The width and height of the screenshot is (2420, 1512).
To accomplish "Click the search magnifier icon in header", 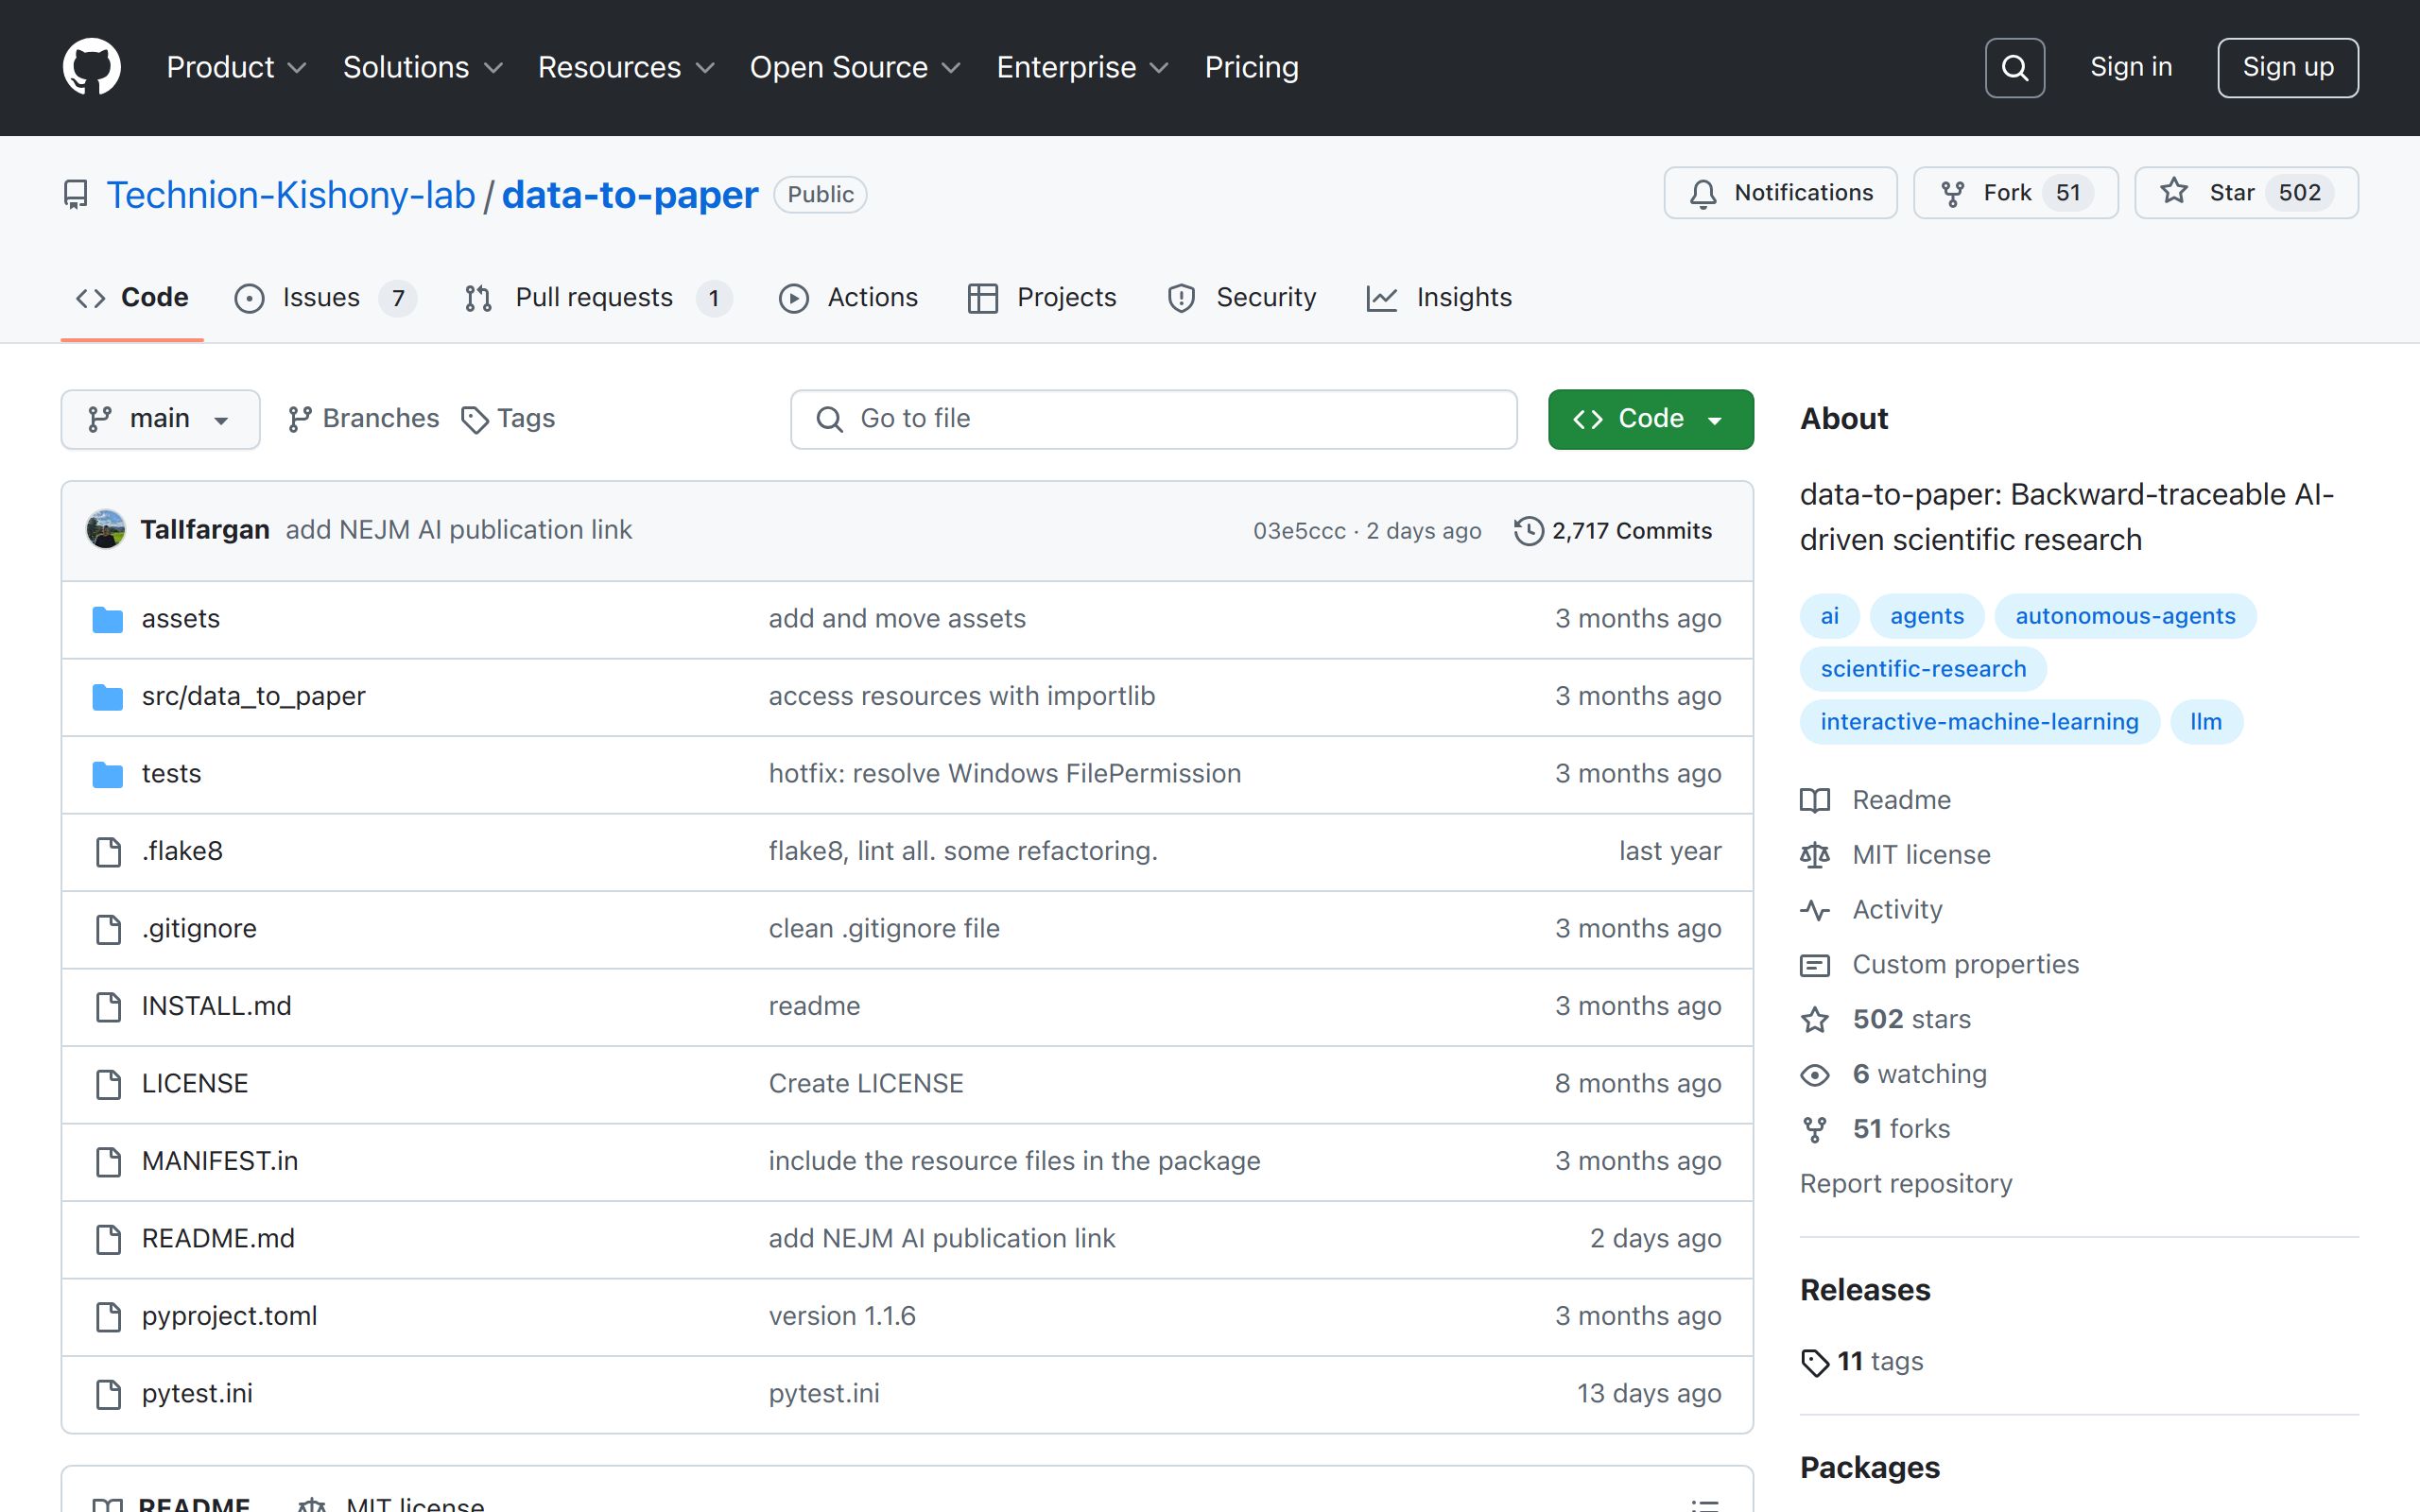I will 2014,68.
